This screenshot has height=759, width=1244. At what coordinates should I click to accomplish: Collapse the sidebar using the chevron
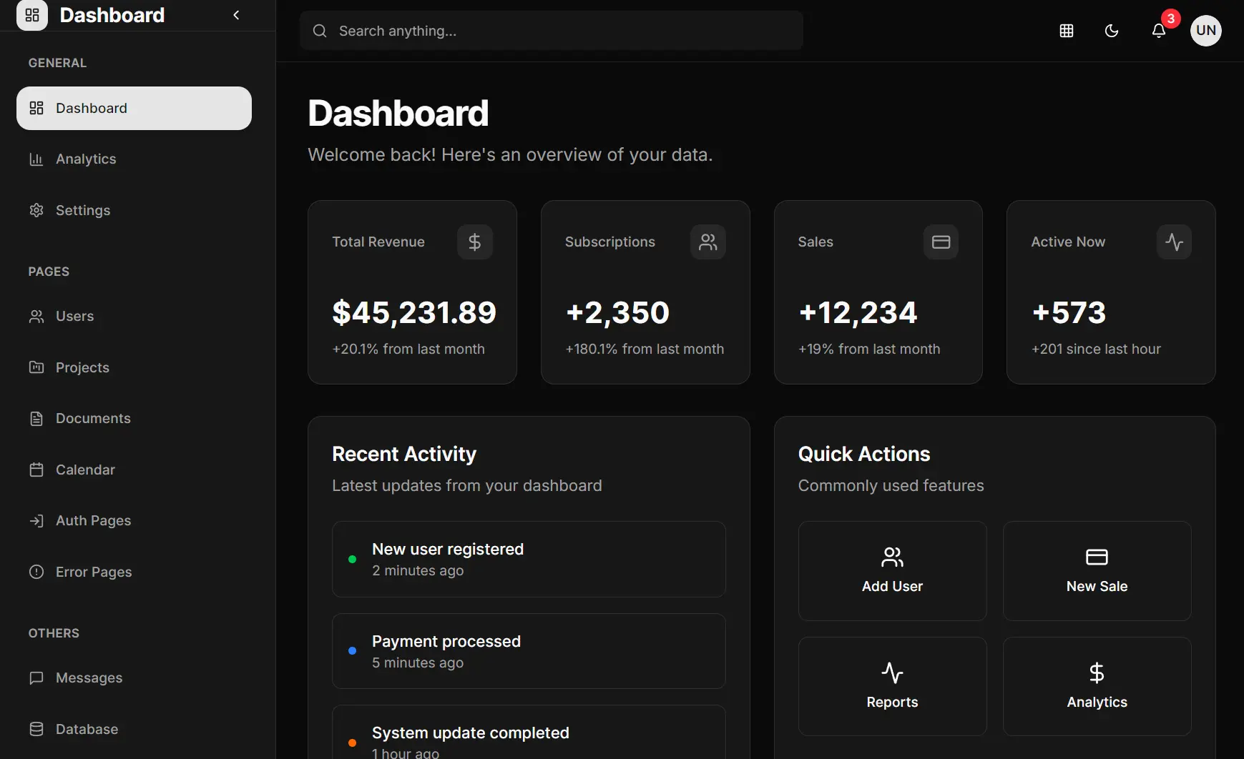click(x=236, y=14)
